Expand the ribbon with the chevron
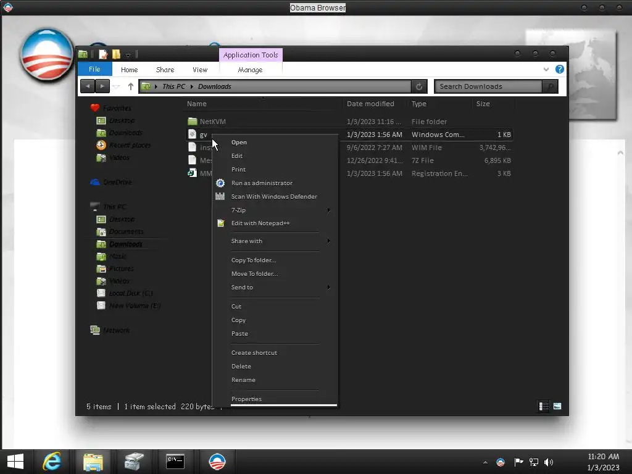The width and height of the screenshot is (632, 474). (x=546, y=69)
